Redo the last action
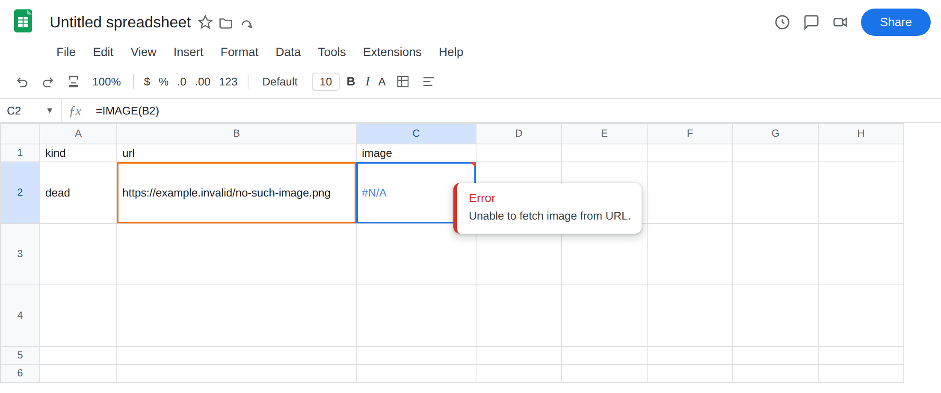 (x=48, y=82)
